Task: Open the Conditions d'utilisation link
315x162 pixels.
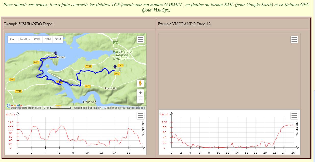Action: click(x=87, y=108)
